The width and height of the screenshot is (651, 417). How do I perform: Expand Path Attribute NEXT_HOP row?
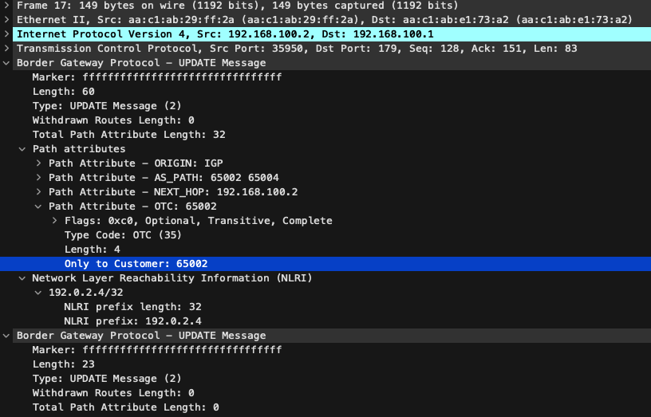(38, 192)
